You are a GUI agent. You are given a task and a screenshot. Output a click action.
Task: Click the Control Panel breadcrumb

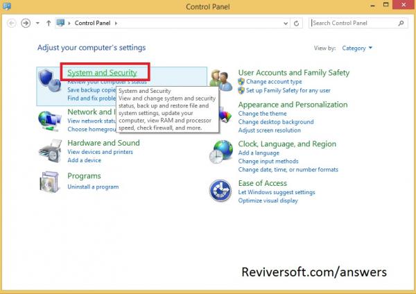pos(92,23)
